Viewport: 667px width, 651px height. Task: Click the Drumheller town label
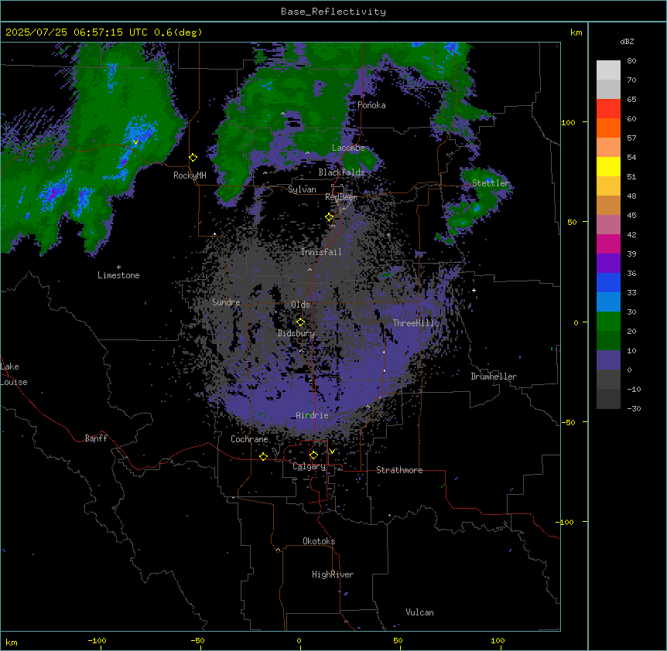tap(494, 377)
